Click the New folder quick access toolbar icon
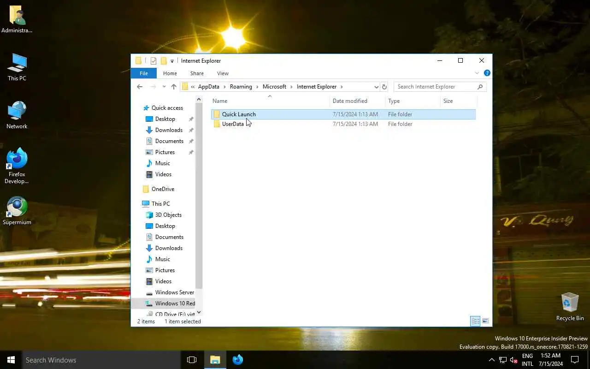 (x=163, y=61)
